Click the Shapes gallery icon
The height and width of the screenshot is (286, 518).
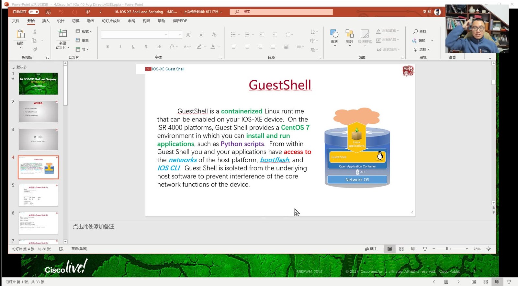click(x=334, y=34)
